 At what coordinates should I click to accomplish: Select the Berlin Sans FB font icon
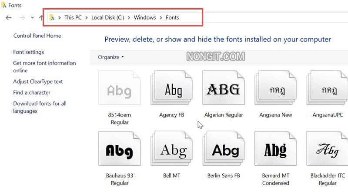click(x=224, y=149)
